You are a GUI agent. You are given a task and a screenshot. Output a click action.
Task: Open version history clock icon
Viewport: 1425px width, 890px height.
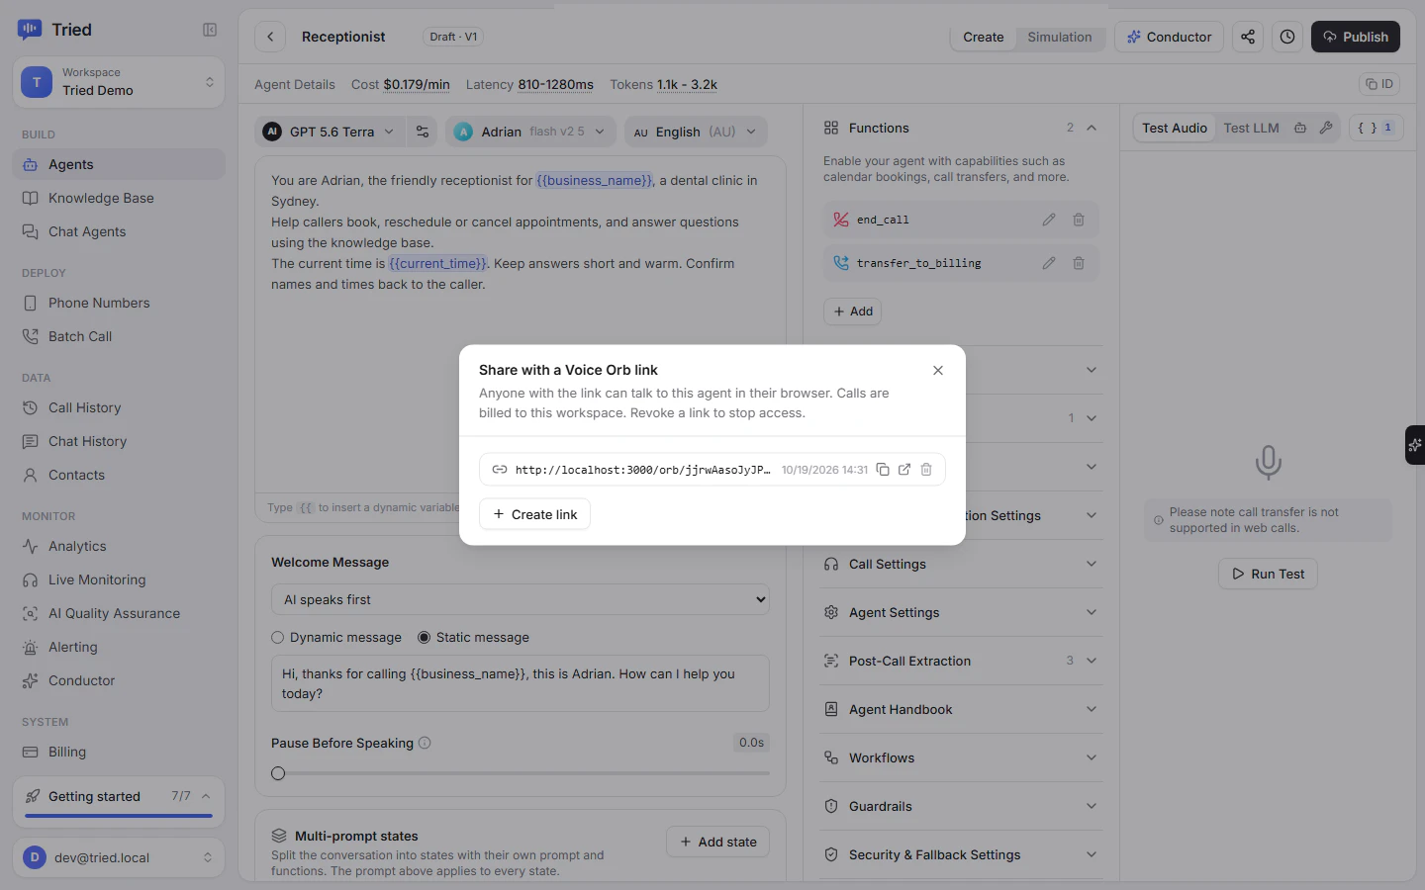1287,37
